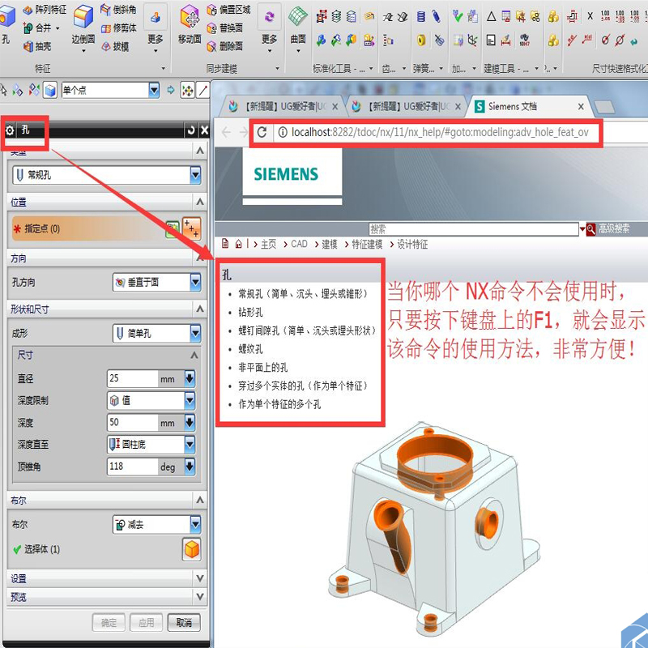This screenshot has width=648, height=648.
Task: Open the 常规孔 hole type dropdown
Action: point(195,175)
